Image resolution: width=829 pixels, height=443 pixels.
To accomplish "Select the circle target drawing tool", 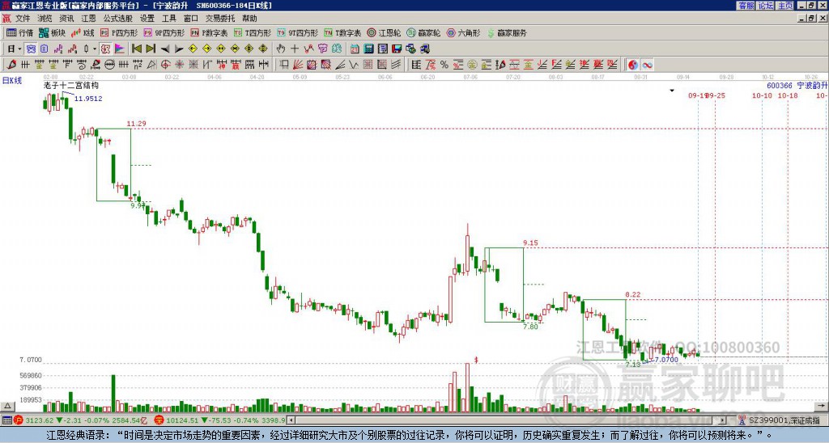I will pyautogui.click(x=165, y=65).
